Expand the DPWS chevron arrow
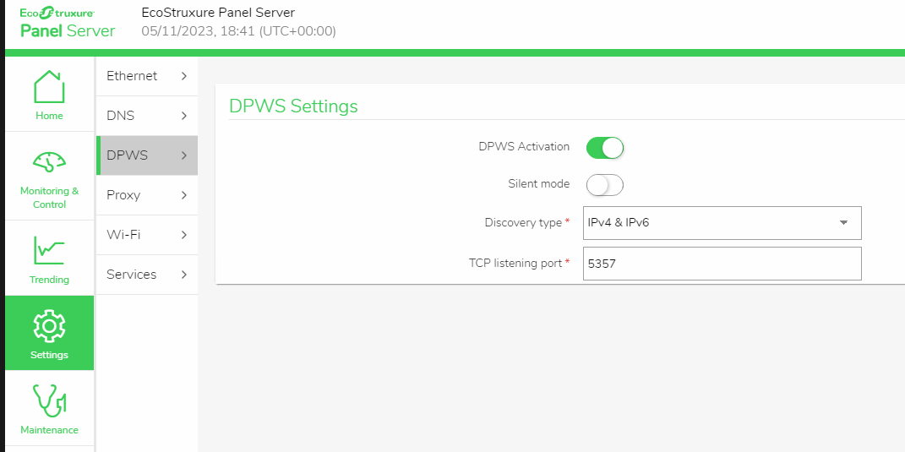Screen dimensions: 905x452 [x=184, y=155]
